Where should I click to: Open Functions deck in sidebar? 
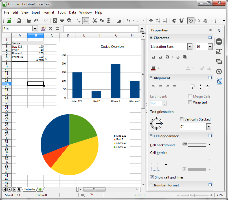(219, 81)
